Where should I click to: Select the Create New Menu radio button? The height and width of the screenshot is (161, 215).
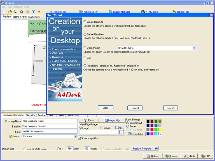click(85, 34)
